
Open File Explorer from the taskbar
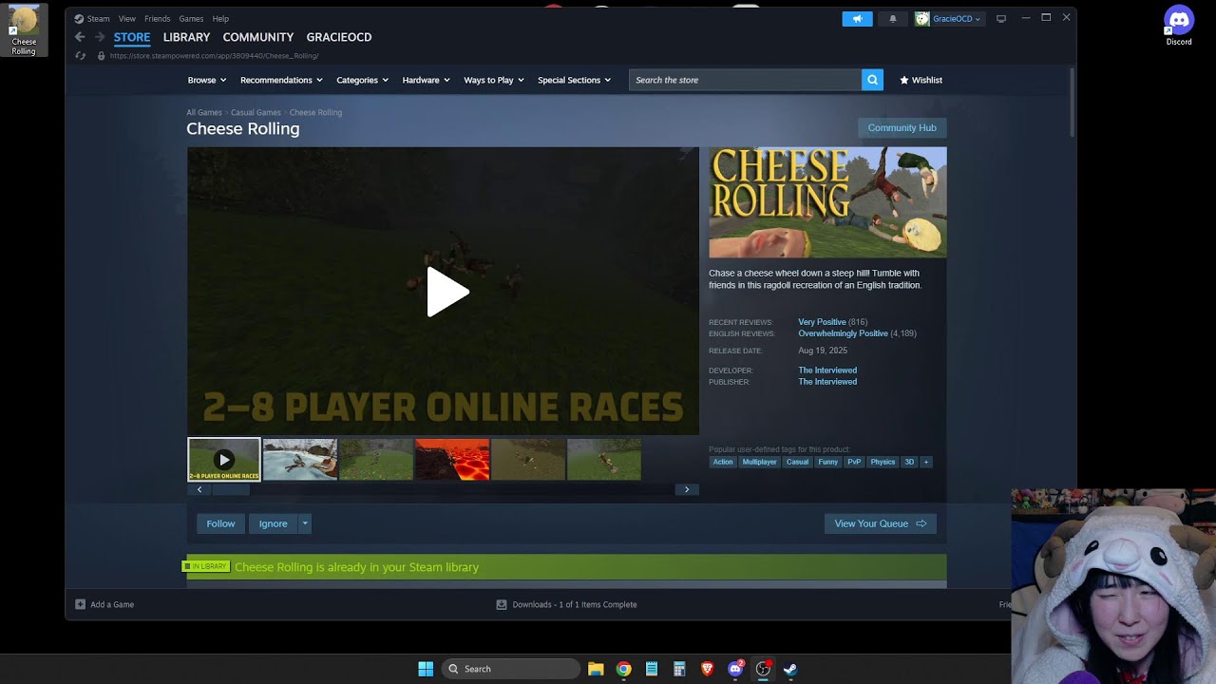click(596, 669)
